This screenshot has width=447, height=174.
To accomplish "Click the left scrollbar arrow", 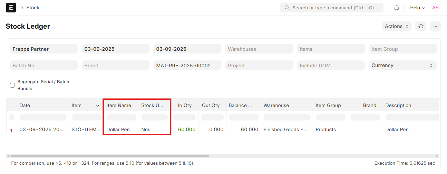I will coord(9,156).
